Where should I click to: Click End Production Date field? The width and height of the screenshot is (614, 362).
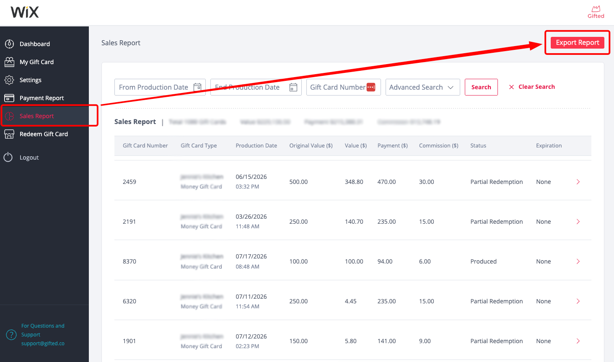(256, 87)
